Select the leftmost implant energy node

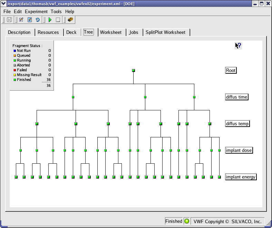[16, 177]
